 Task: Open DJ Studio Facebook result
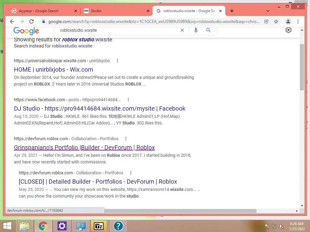100,108
